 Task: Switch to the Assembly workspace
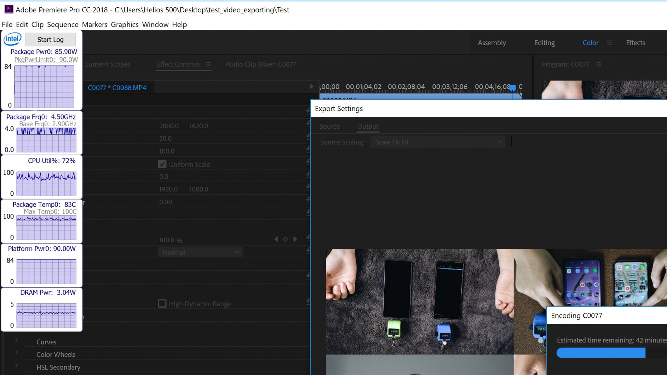pos(492,43)
